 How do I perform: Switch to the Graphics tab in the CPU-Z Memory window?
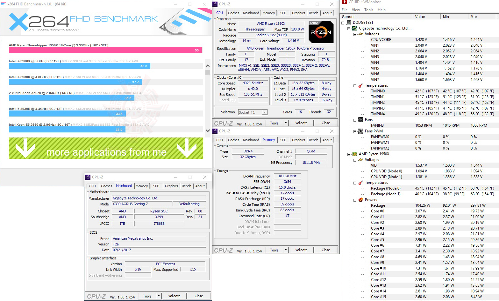click(x=298, y=140)
